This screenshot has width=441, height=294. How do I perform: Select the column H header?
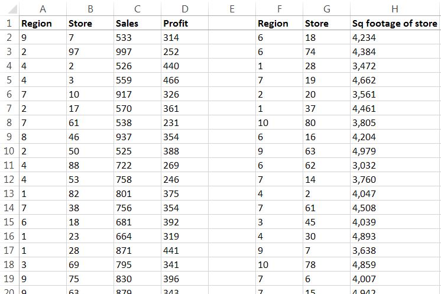pos(394,9)
